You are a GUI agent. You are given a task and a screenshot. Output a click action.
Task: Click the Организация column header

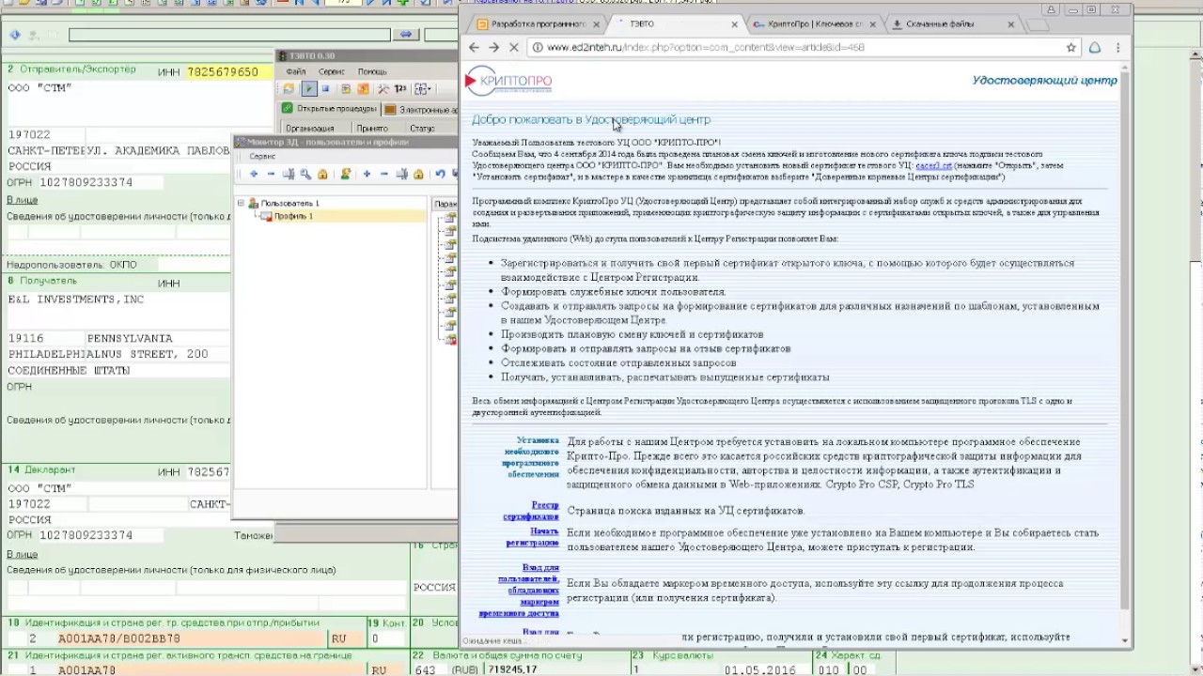[x=309, y=129]
